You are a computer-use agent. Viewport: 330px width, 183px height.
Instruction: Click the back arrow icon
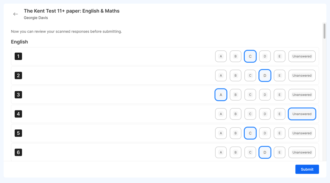[15, 14]
